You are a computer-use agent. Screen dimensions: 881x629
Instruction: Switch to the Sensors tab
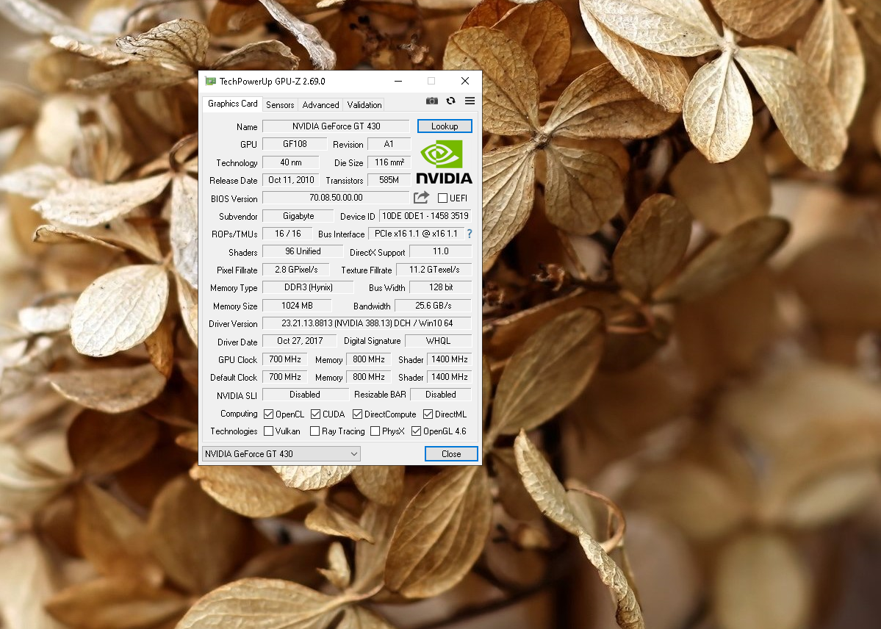coord(279,104)
